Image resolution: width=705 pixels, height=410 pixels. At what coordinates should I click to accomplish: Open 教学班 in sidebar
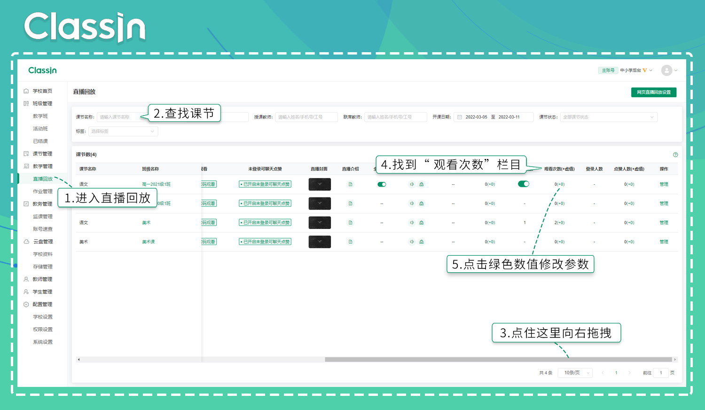pyautogui.click(x=40, y=116)
